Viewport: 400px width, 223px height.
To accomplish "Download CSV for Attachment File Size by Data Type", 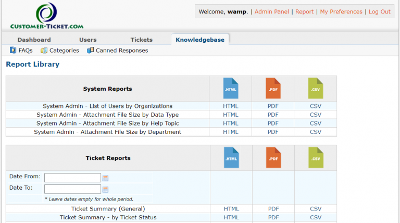I will point(316,115).
